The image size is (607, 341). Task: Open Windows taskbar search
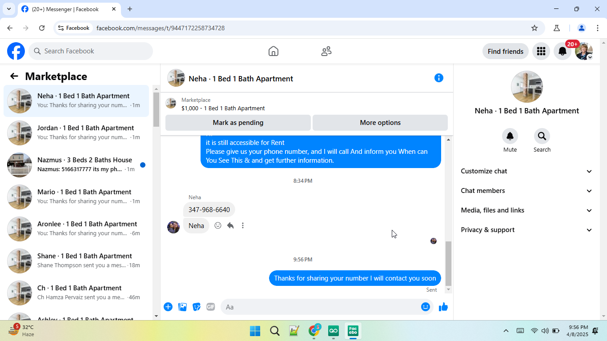tap(275, 331)
